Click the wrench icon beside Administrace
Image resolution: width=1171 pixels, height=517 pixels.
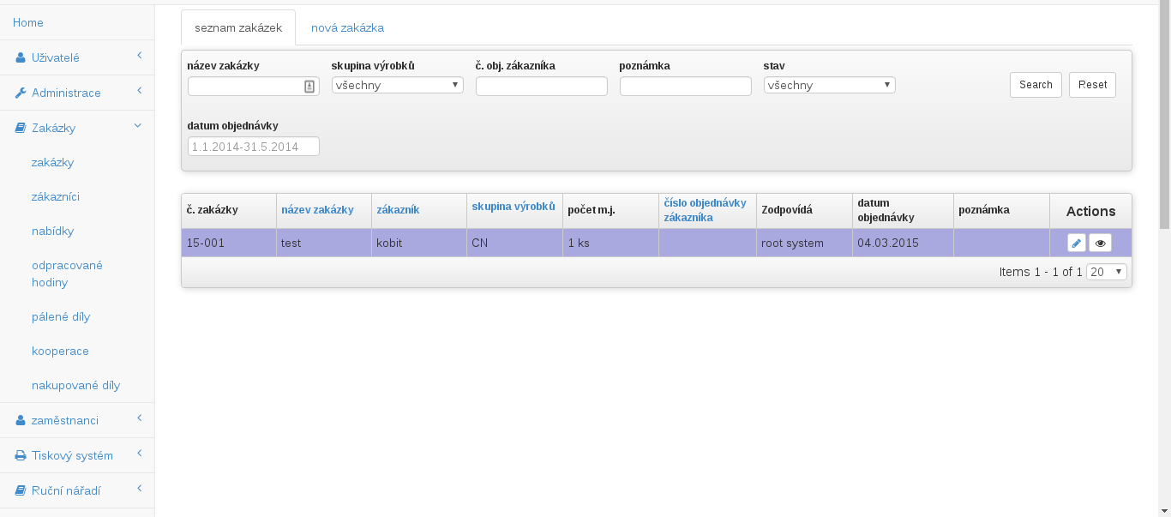21,93
